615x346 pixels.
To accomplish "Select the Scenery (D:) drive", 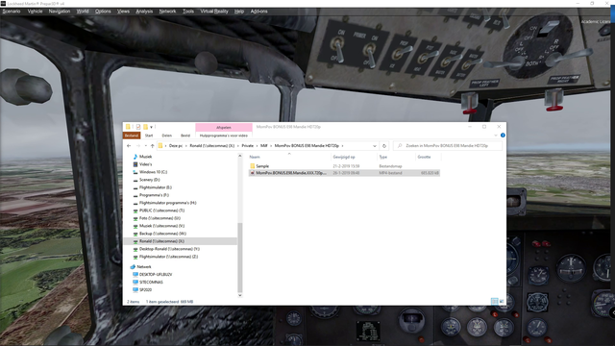I will pyautogui.click(x=150, y=180).
